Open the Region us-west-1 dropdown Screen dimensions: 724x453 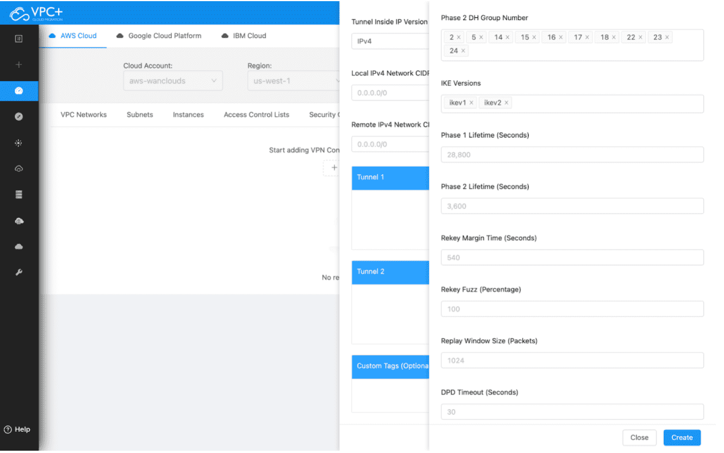[x=294, y=81]
